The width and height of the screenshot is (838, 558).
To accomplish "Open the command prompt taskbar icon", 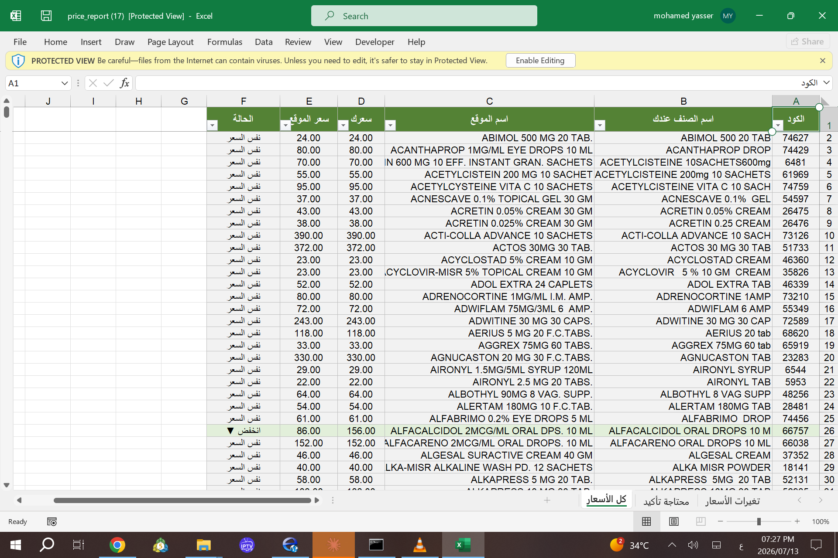I will pos(376,545).
